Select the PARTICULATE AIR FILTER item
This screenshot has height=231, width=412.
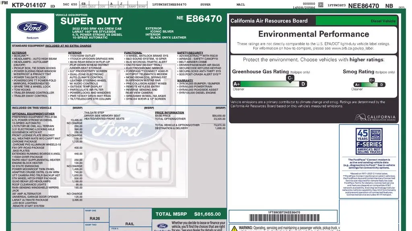pos(87,89)
